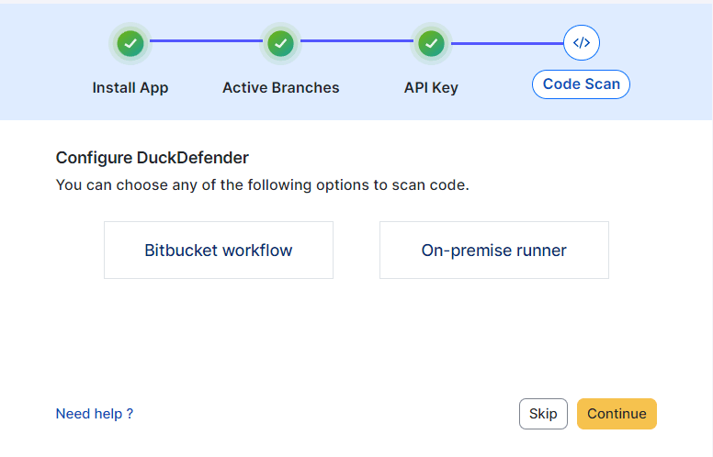Select the Code Scan pill label

pos(581,84)
